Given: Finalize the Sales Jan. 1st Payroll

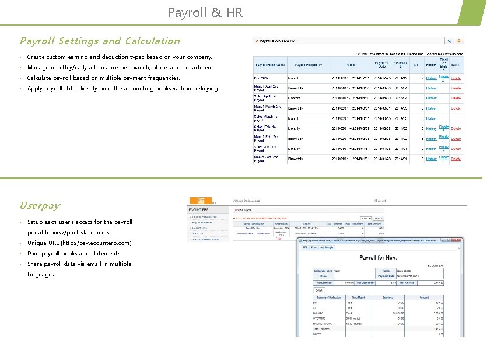Looking at the screenshot, I should (x=443, y=149).
